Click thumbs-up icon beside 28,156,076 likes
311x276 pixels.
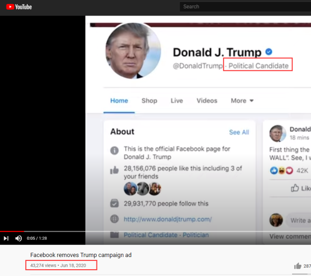115,170
